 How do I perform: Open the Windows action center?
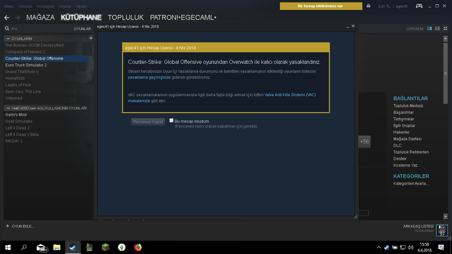pyautogui.click(x=441, y=247)
